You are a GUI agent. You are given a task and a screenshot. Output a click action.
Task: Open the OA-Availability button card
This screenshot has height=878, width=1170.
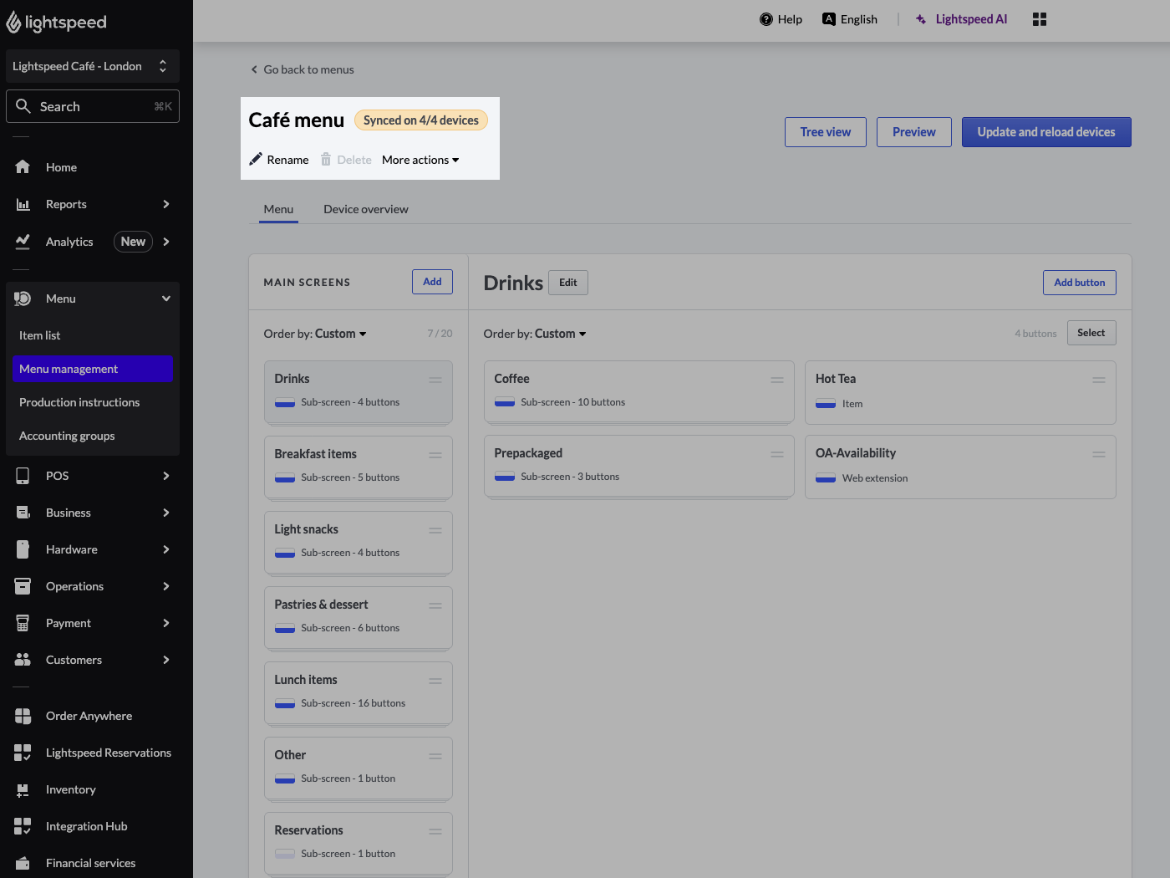pyautogui.click(x=960, y=467)
